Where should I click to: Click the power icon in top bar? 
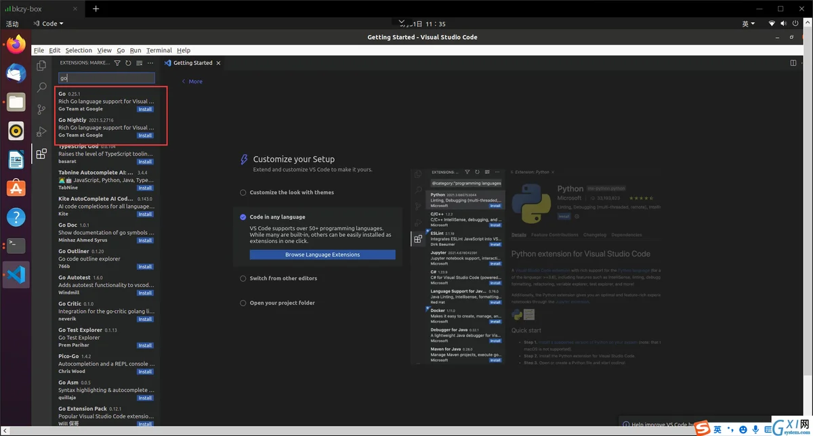click(x=794, y=23)
